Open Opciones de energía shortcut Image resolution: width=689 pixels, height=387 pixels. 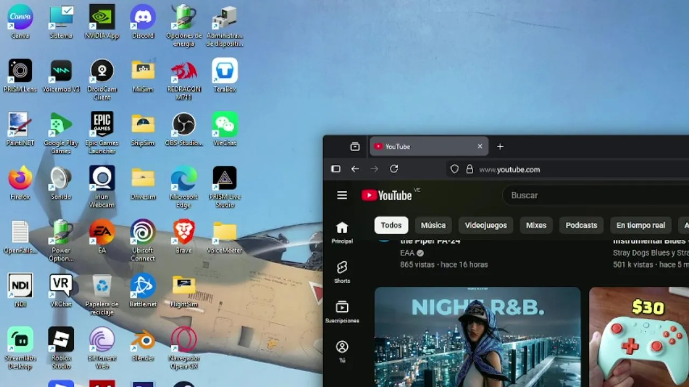click(184, 26)
